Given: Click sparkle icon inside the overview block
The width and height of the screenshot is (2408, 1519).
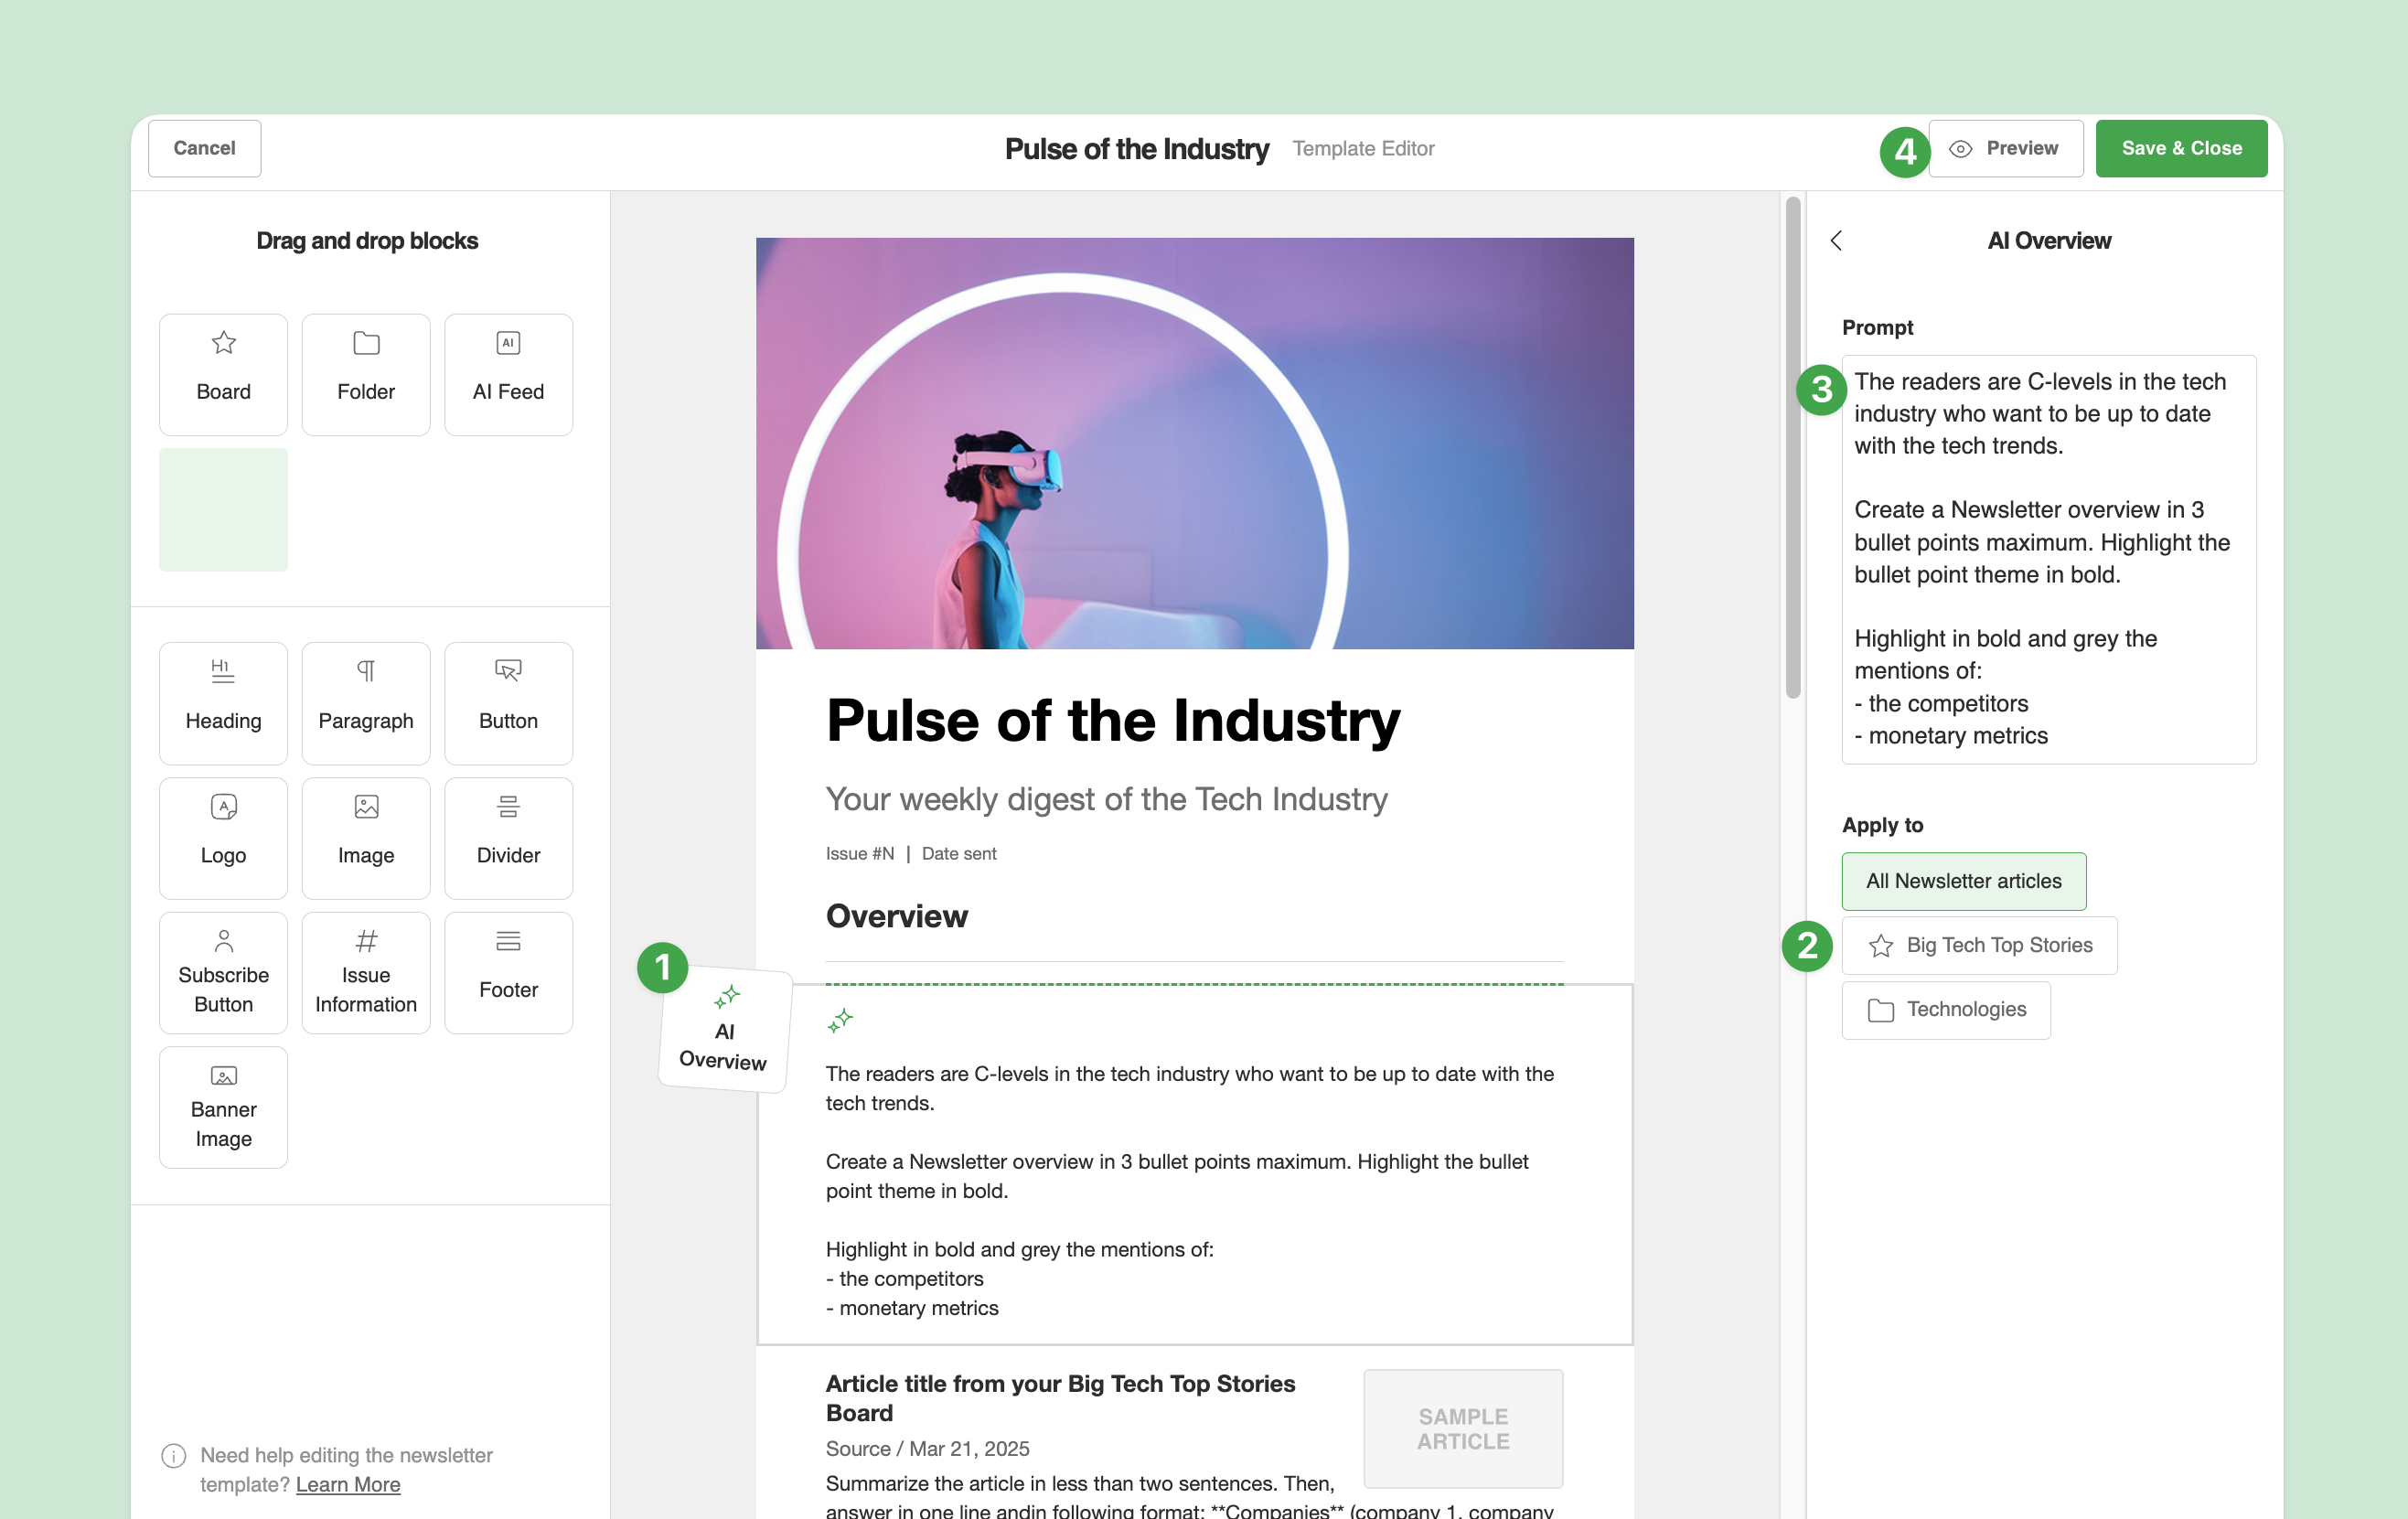Looking at the screenshot, I should [840, 1021].
